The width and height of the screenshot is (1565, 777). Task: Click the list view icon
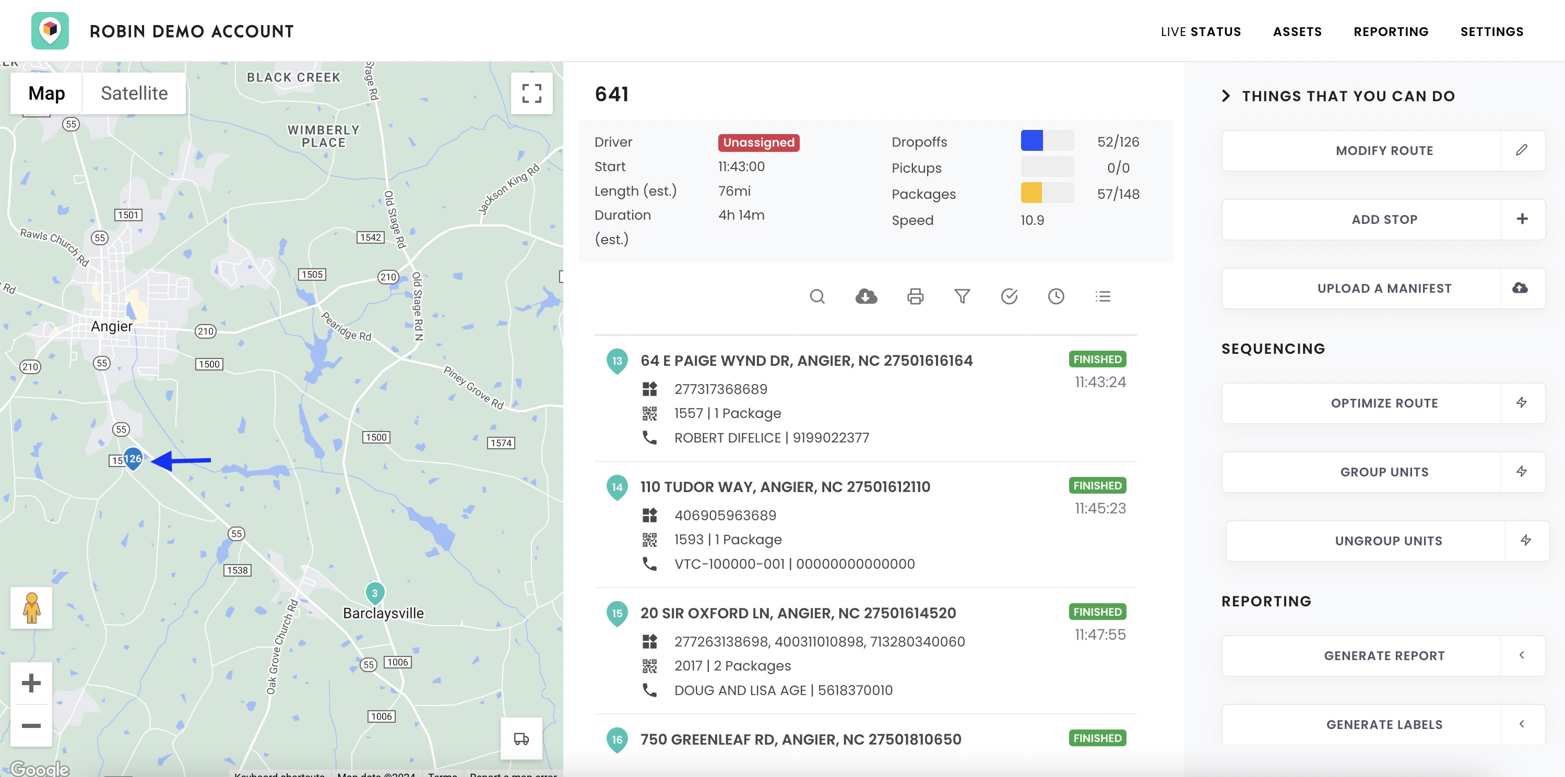1102,296
